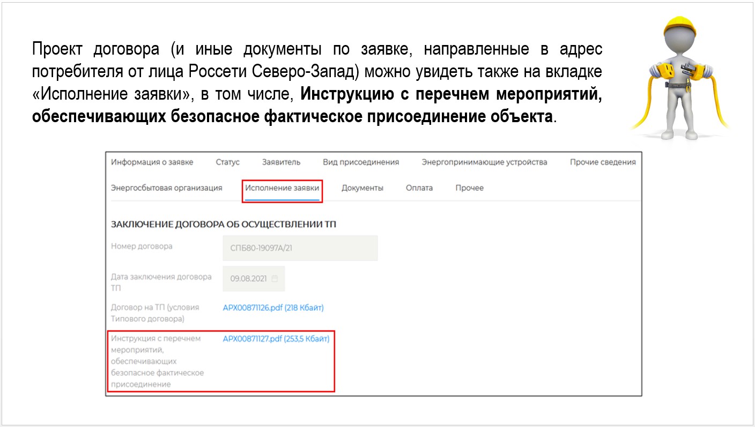Switch to the Прочие сведения tab

pos(602,162)
